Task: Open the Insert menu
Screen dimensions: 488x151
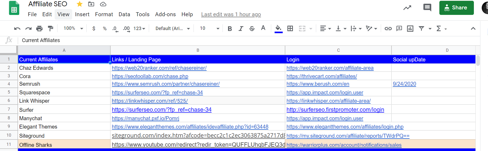Action: click(82, 14)
